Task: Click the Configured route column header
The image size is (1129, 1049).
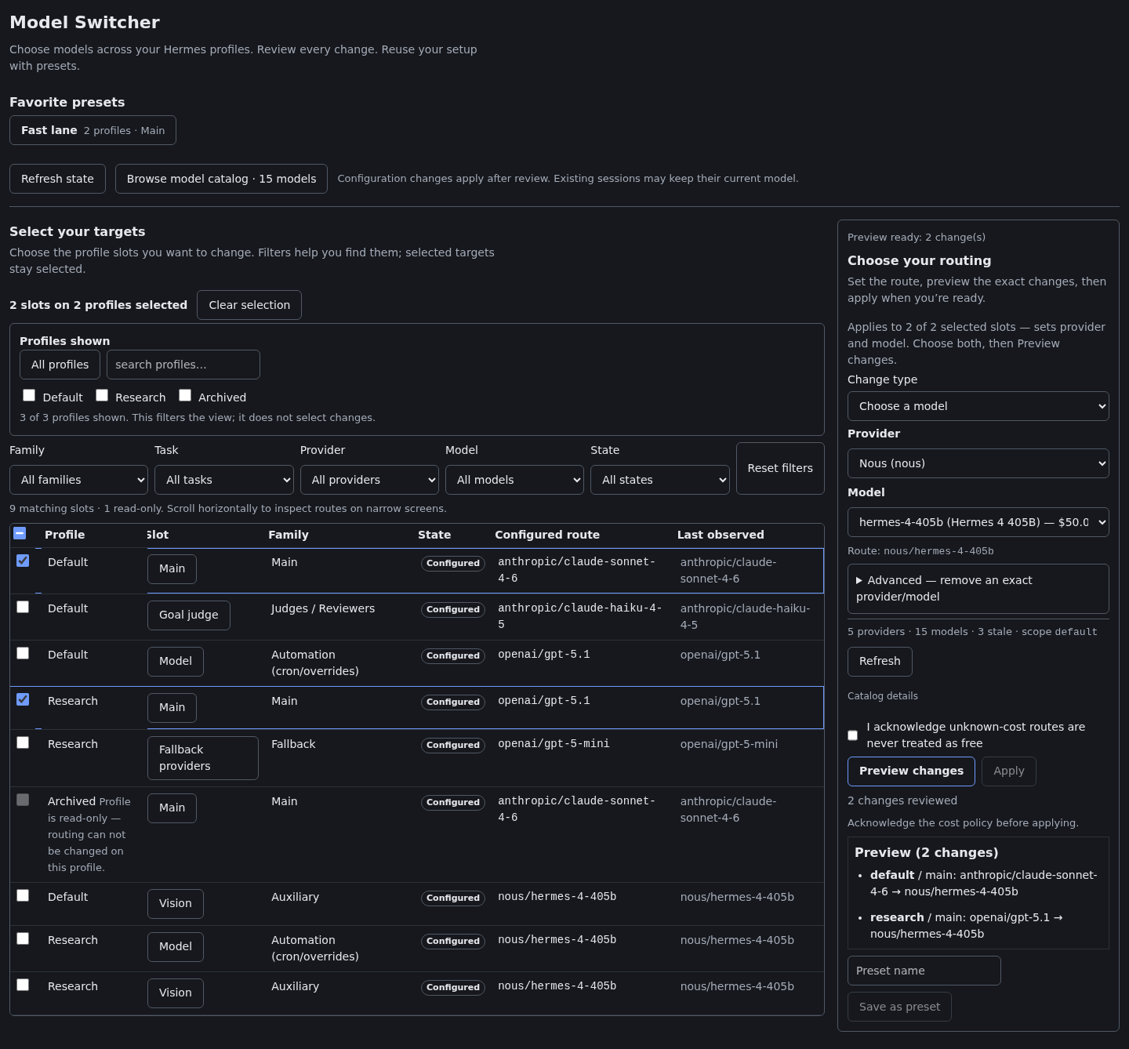Action: click(547, 535)
